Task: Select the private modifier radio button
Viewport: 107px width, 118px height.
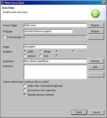Action: pos(57,51)
